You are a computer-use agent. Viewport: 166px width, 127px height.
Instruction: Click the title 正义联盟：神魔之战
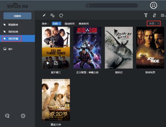tap(87, 72)
